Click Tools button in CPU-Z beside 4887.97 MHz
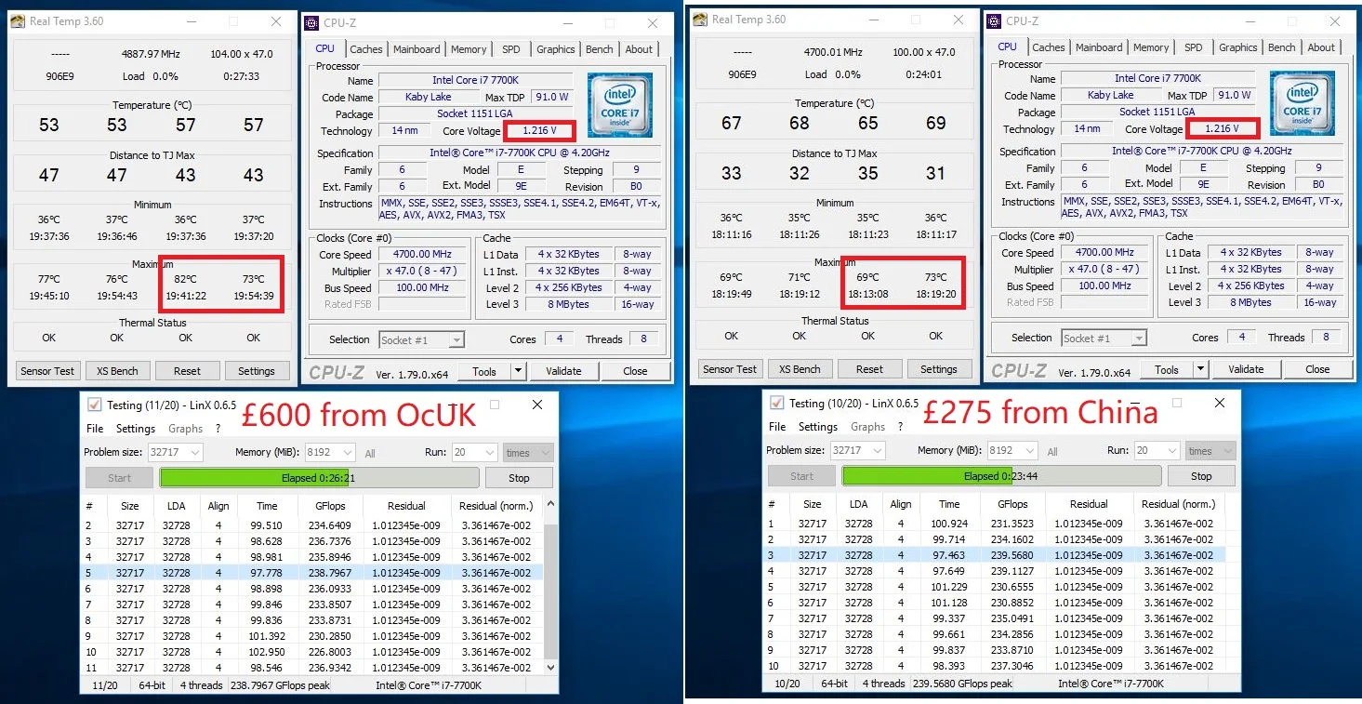Viewport: 1362px width, 704px height. 484,371
